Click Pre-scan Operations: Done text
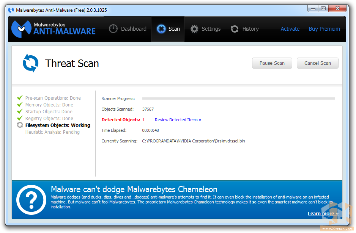356x233 pixels. [x=53, y=98]
